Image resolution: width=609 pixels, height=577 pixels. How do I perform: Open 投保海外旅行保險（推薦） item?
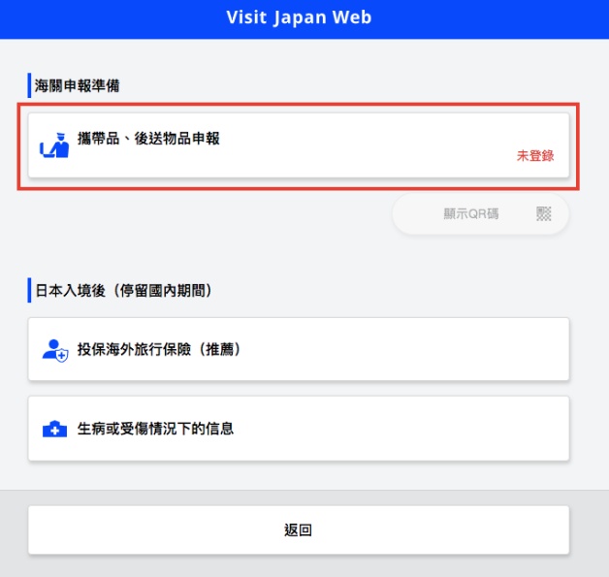pos(299,349)
